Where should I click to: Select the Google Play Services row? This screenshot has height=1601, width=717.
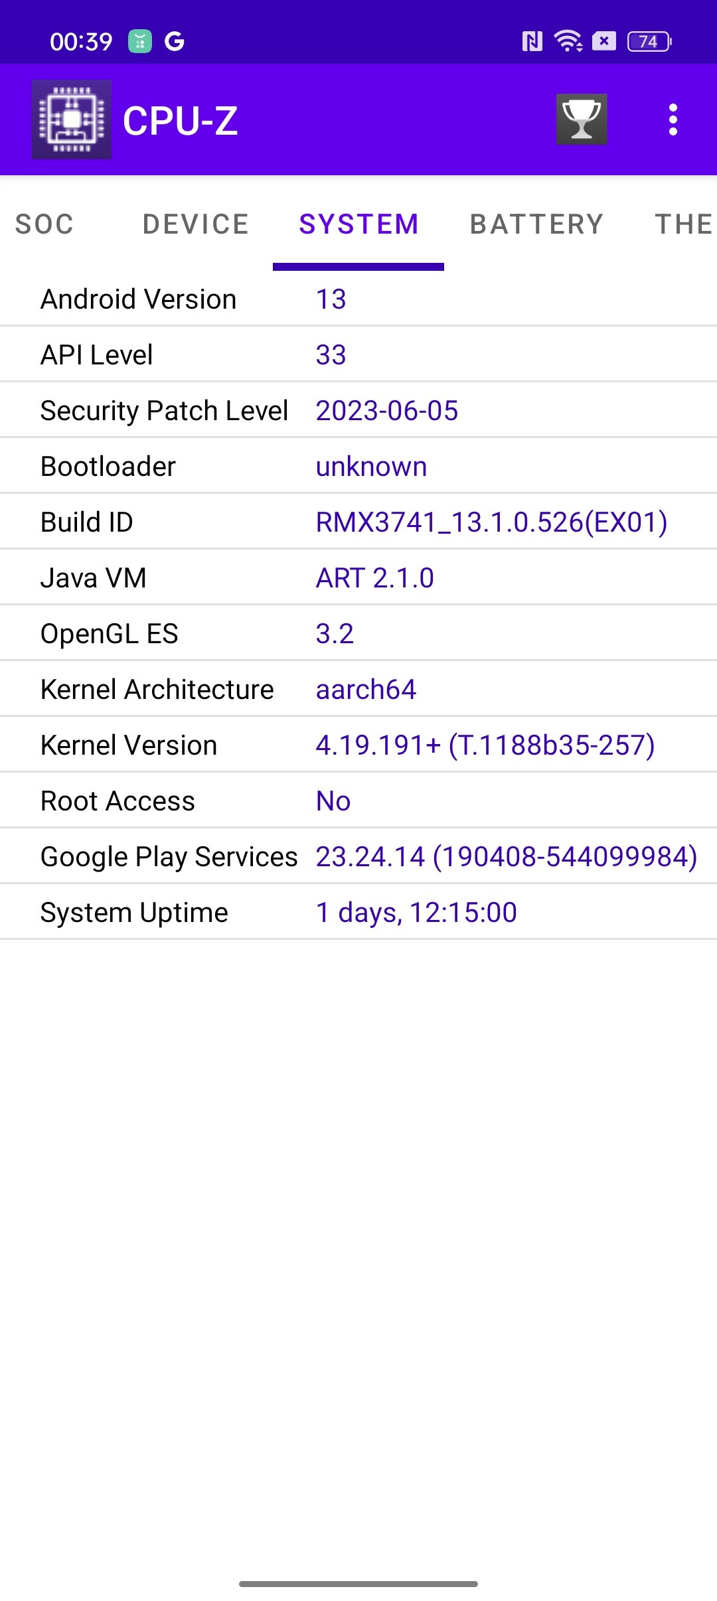tap(358, 856)
